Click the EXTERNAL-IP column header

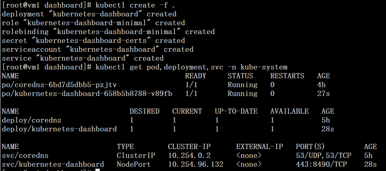click(259, 147)
